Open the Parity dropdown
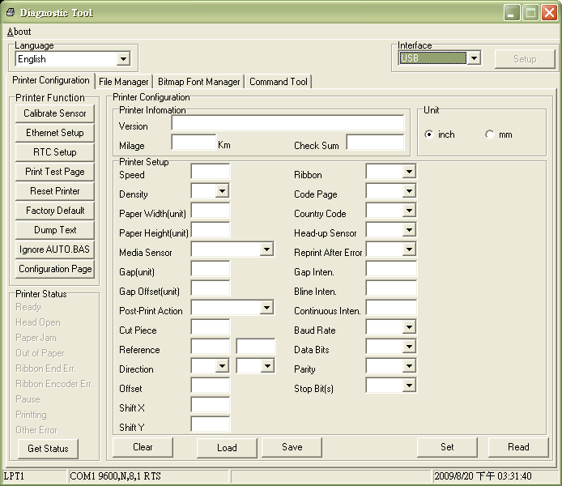This screenshot has width=562, height=486. (x=409, y=366)
